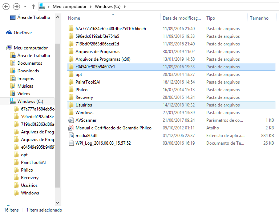The height and width of the screenshot is (213, 279).
Task: Select the PaintToolSAI folder icon in the list
Action: coord(71,82)
